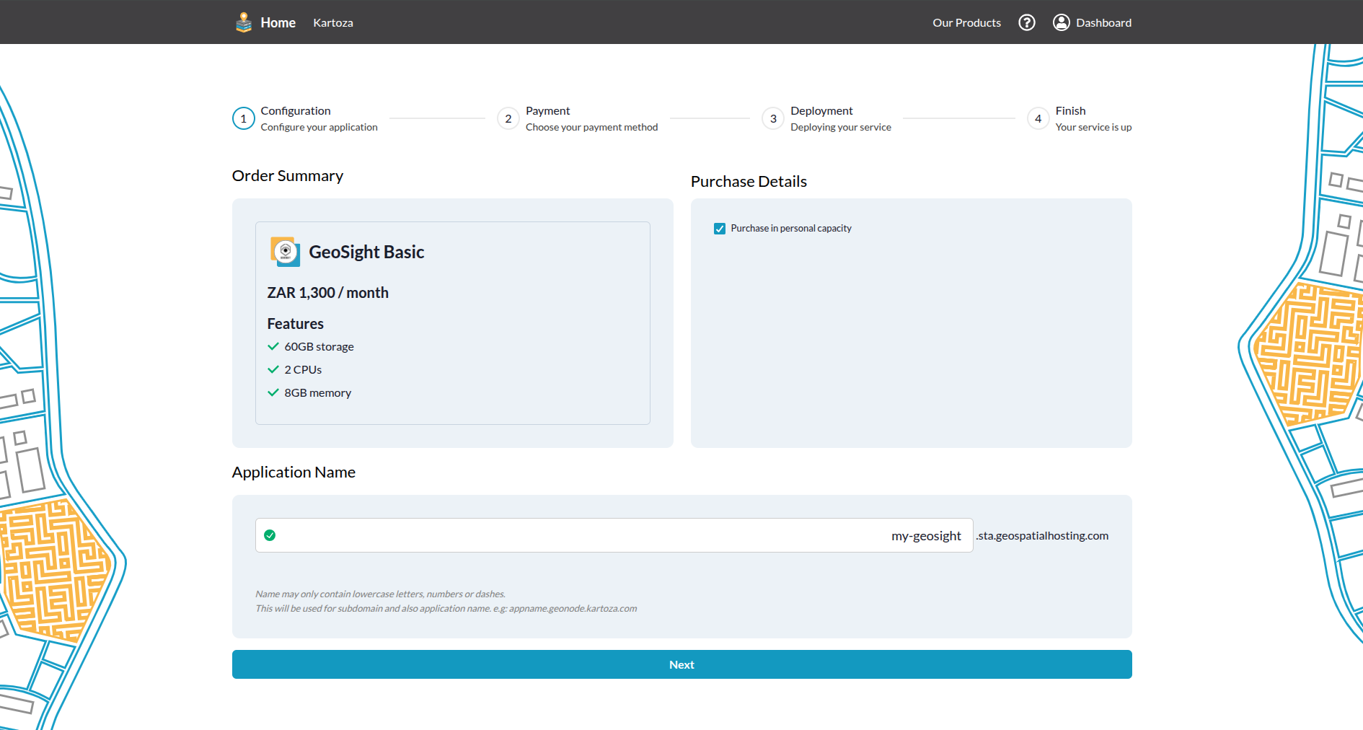The image size is (1363, 730).
Task: Click the checkmark beside 8GB memory
Action: pos(273,392)
